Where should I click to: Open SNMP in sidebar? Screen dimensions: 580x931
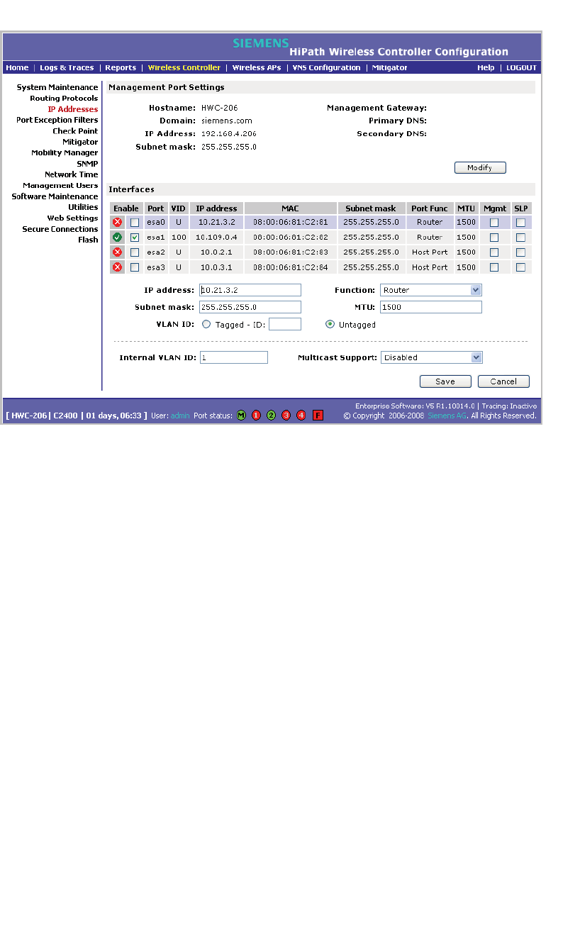[87, 164]
